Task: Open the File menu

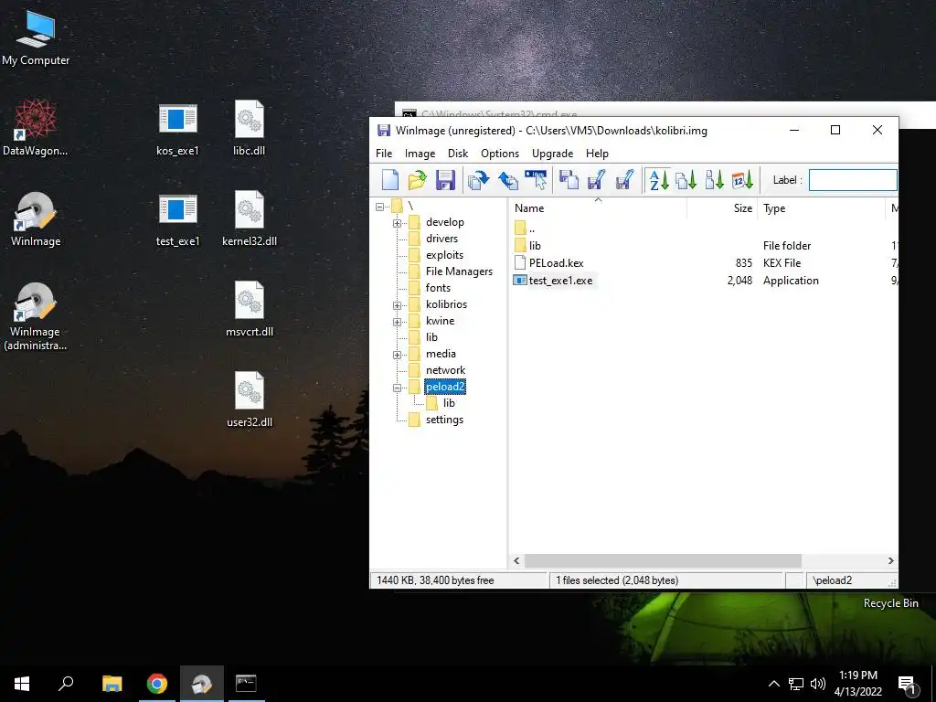Action: tap(384, 154)
